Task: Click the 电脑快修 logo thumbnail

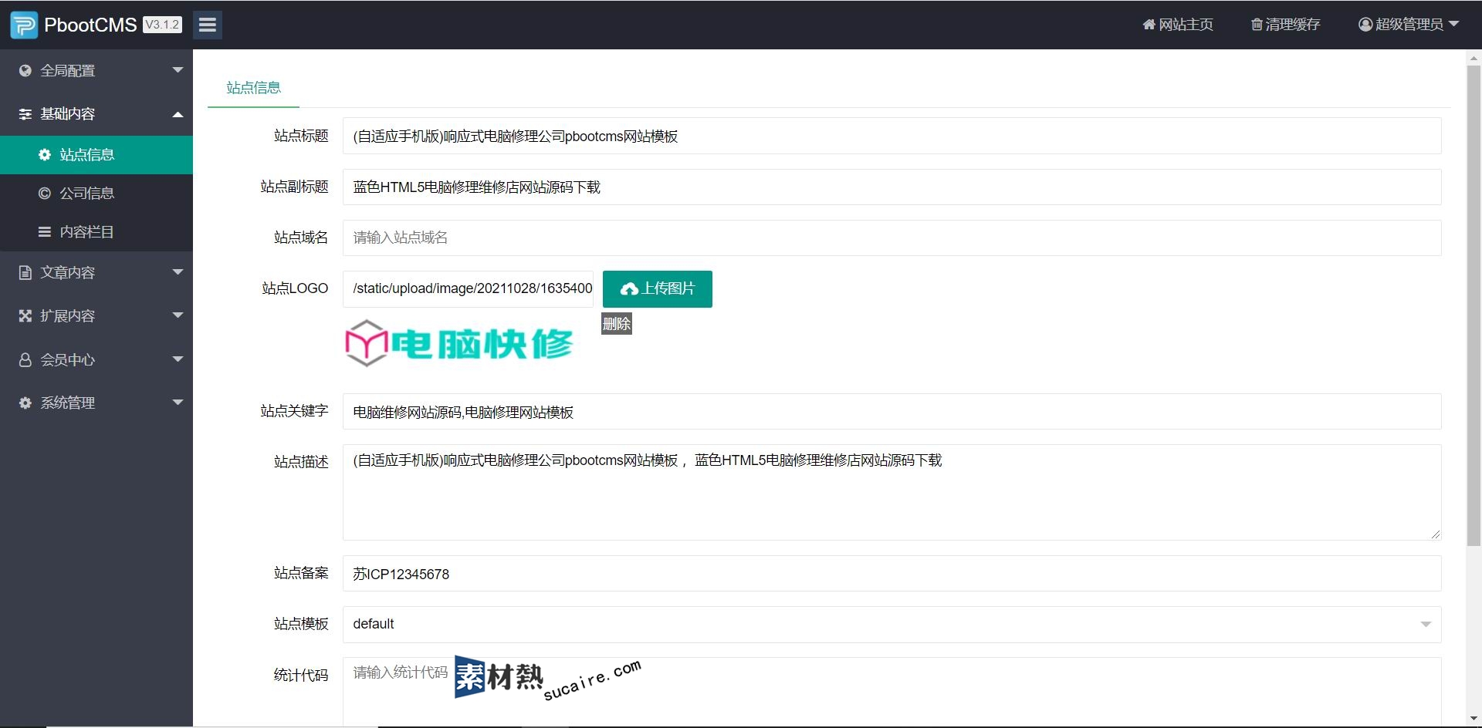Action: click(459, 343)
